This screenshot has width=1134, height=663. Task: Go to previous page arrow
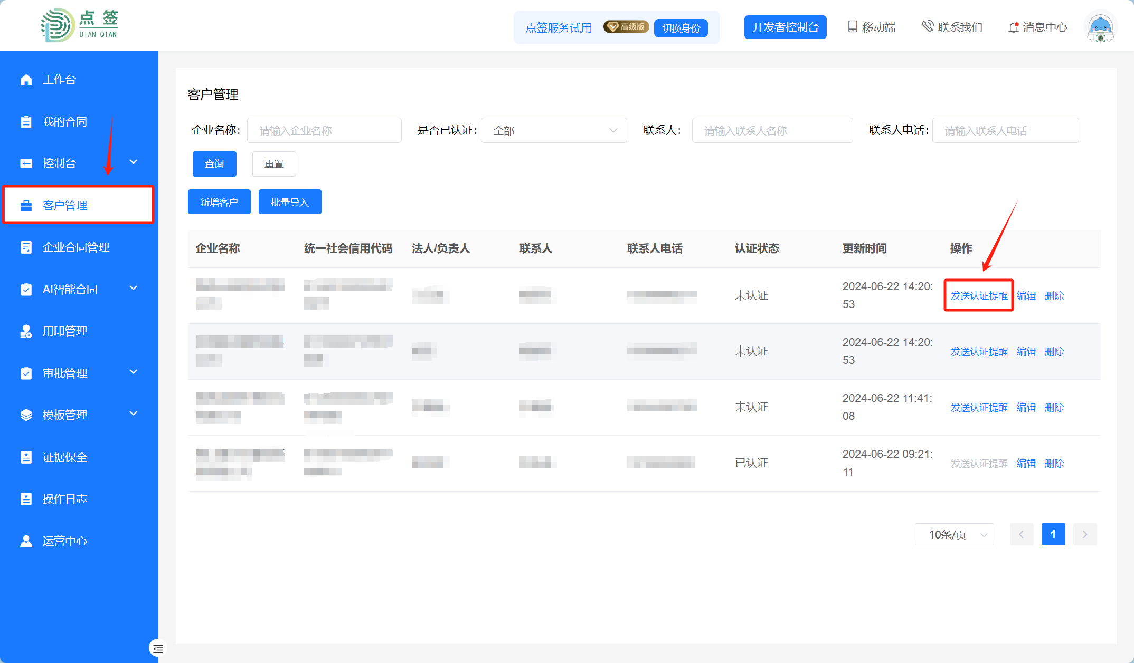1022,534
